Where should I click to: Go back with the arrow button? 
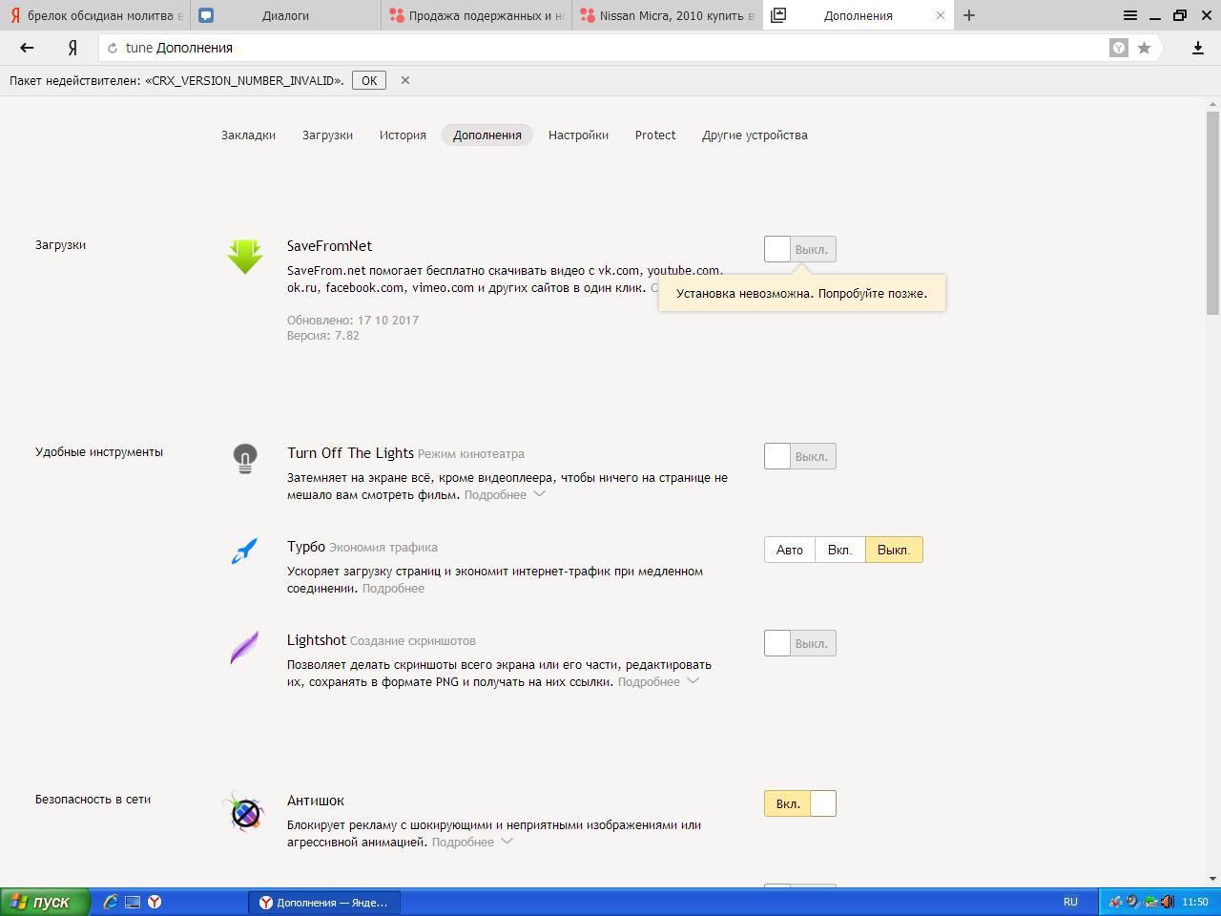pos(27,48)
